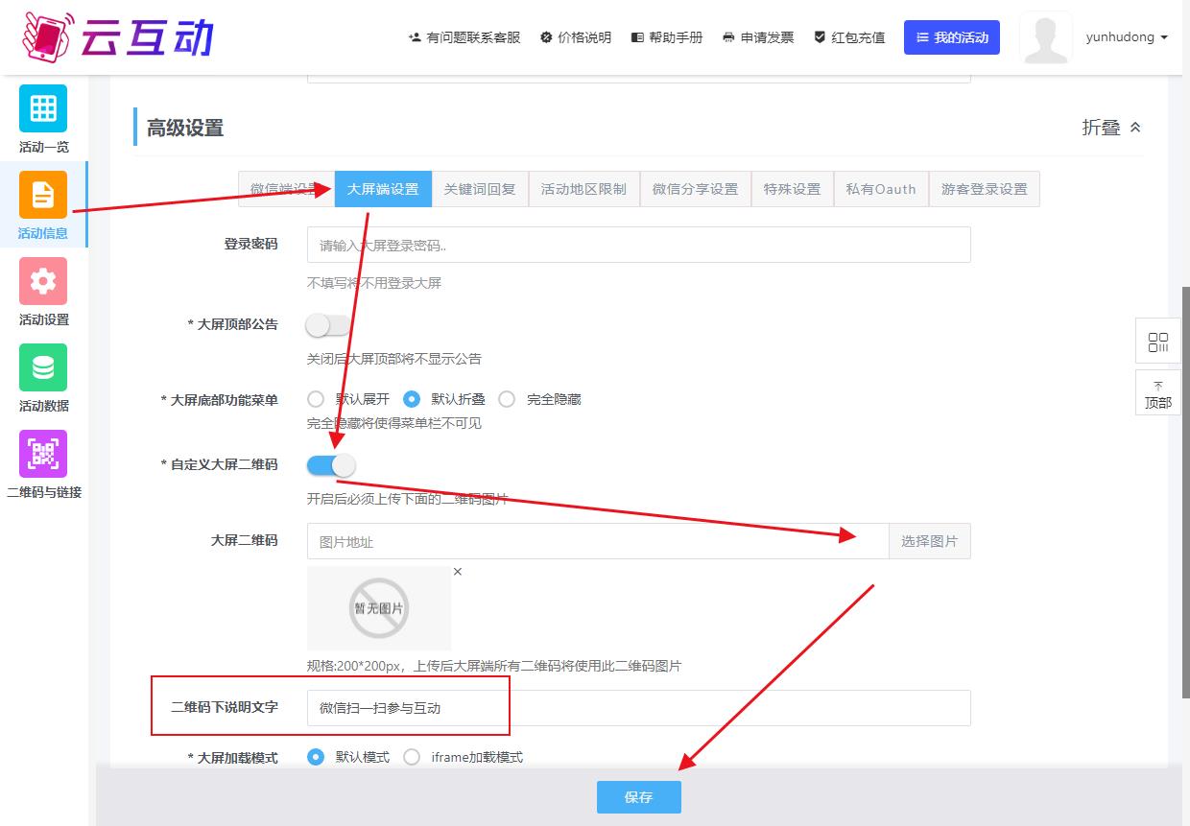Open 二维码与链接 QR icon in sidebar

(43, 454)
